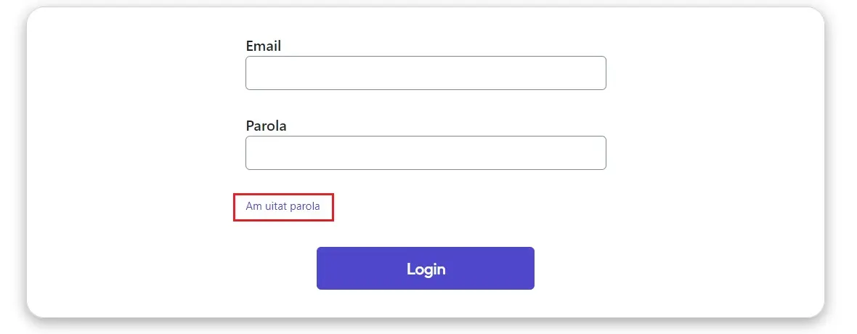857x334 pixels.
Task: Click the word Login on the button
Action: pos(426,269)
